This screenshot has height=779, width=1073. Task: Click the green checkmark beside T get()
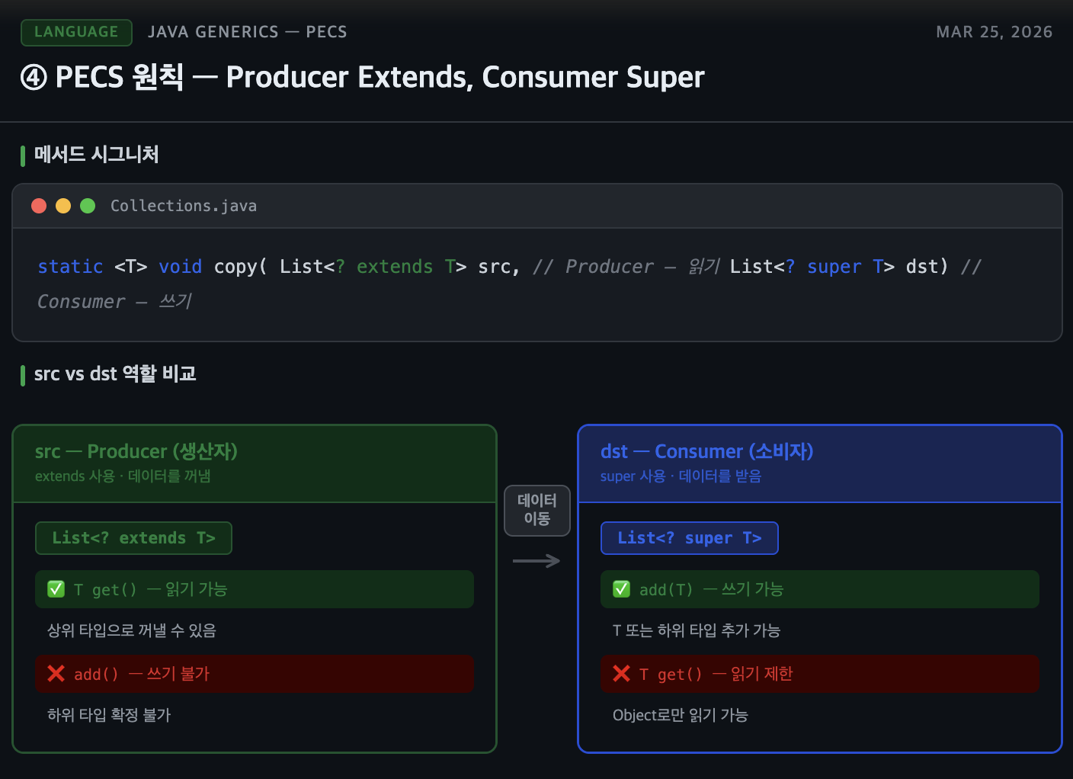[x=56, y=589]
